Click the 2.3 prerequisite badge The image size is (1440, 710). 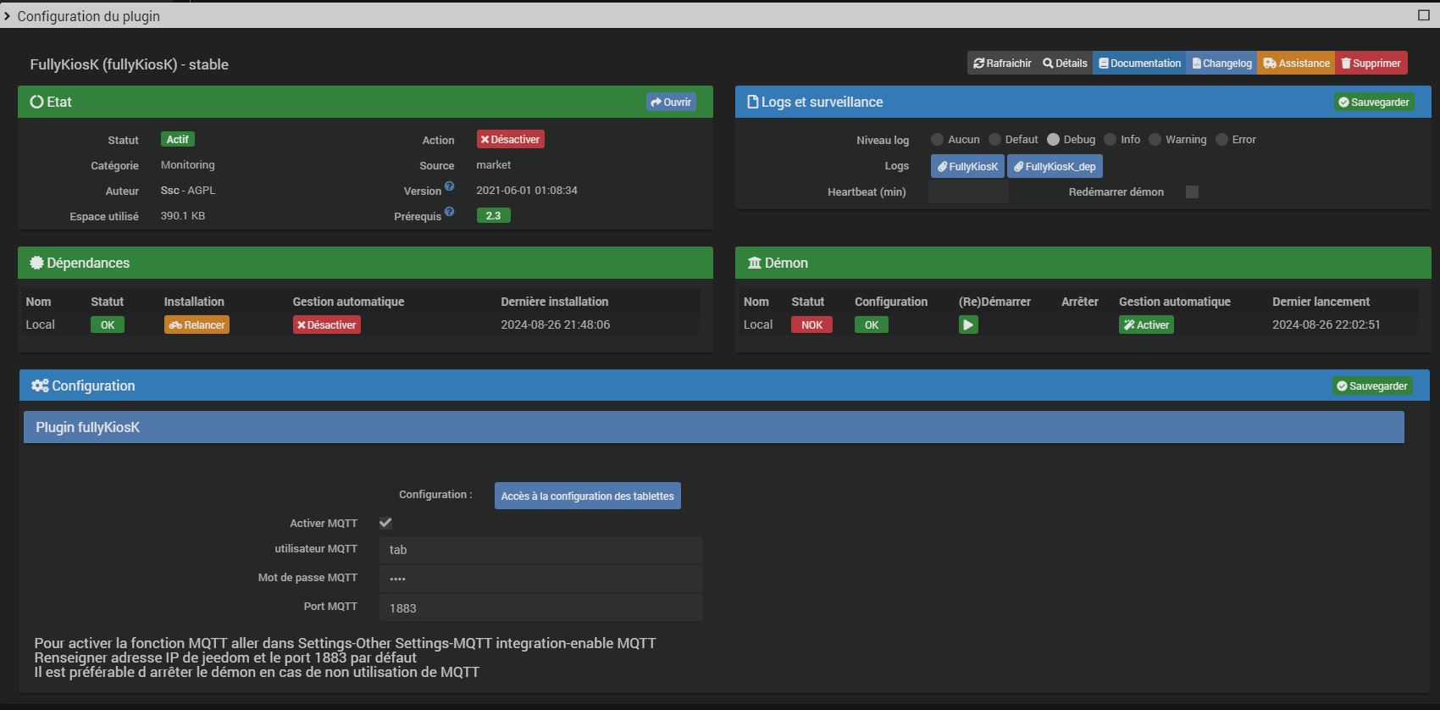tap(493, 216)
